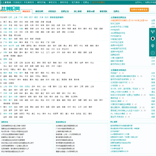The height and width of the screenshot is (156, 156).
Task: Open the 招聘企业 tab
Action: (x=65, y=11)
